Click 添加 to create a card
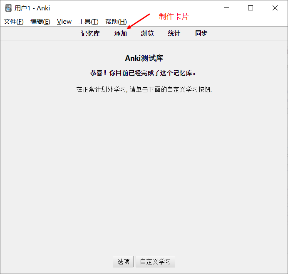288x274 pixels. (x=121, y=33)
